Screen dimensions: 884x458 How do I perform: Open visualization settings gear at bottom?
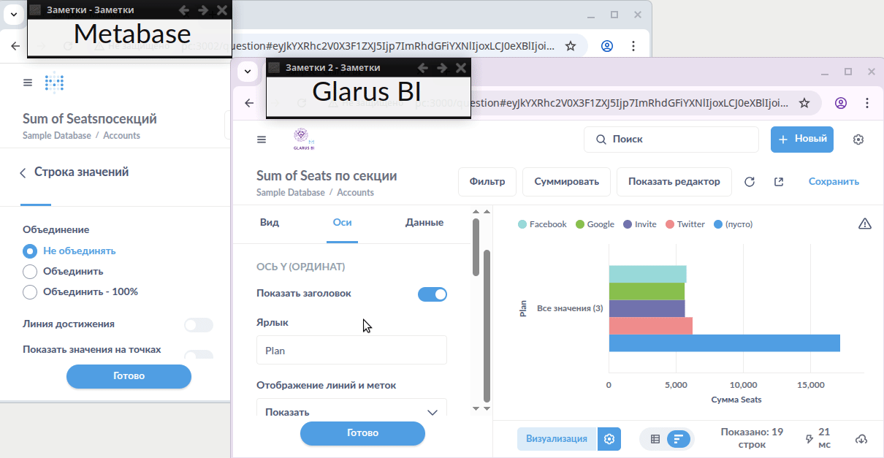[x=609, y=439]
